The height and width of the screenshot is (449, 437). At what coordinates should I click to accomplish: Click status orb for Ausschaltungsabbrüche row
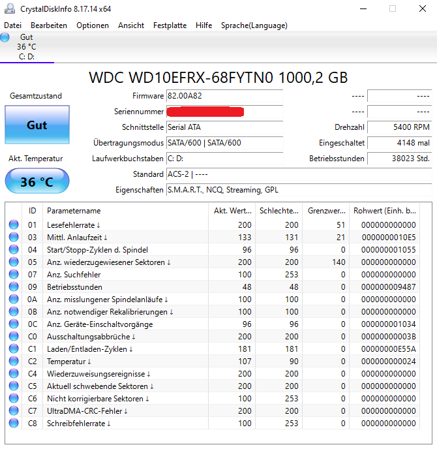14,337
